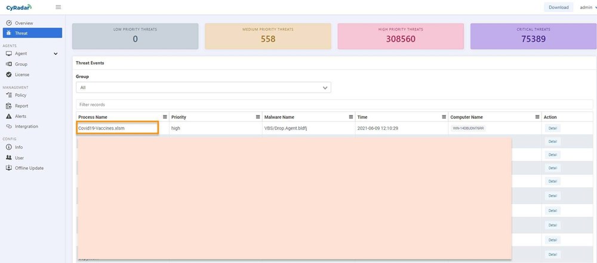Open the Offline Update page
Image resolution: width=597 pixels, height=263 pixels.
[x=29, y=168]
